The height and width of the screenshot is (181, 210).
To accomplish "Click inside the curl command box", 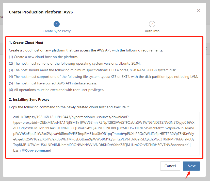I will pyautogui.click(x=104, y=134).
